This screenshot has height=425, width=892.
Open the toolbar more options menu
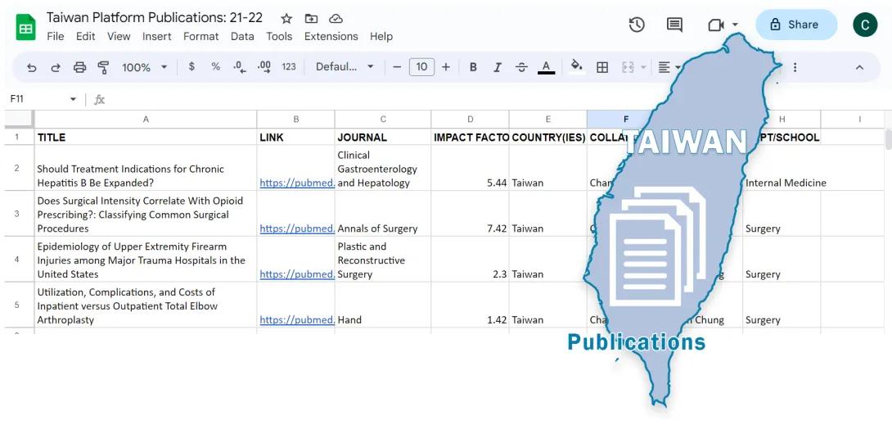point(795,67)
